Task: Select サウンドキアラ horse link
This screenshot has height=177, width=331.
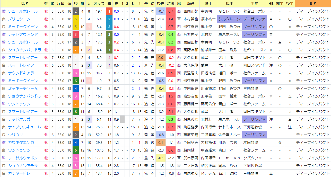Action: pos(21,73)
